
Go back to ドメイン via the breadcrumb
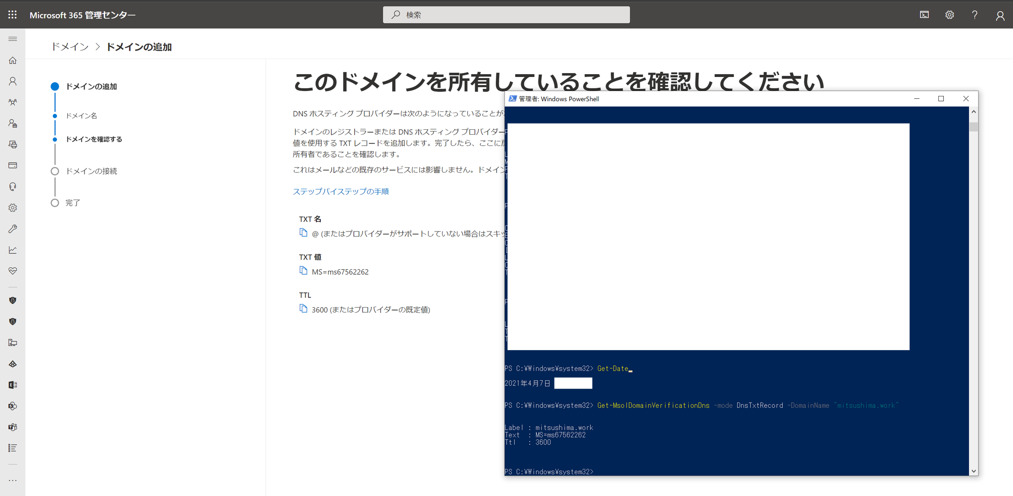click(70, 46)
